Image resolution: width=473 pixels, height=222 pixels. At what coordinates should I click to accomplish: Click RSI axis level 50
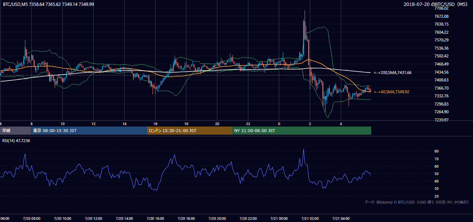pos(436,174)
